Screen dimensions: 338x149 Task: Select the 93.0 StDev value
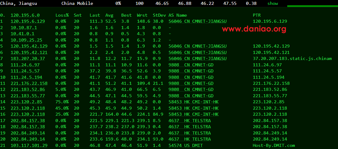pos(158,139)
